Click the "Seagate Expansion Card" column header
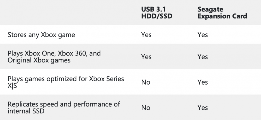The width and height of the screenshot is (261, 120). point(222,12)
